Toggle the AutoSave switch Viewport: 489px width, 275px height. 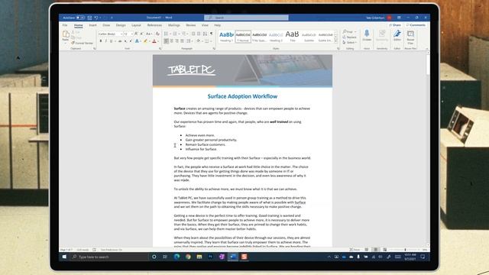[x=80, y=18]
